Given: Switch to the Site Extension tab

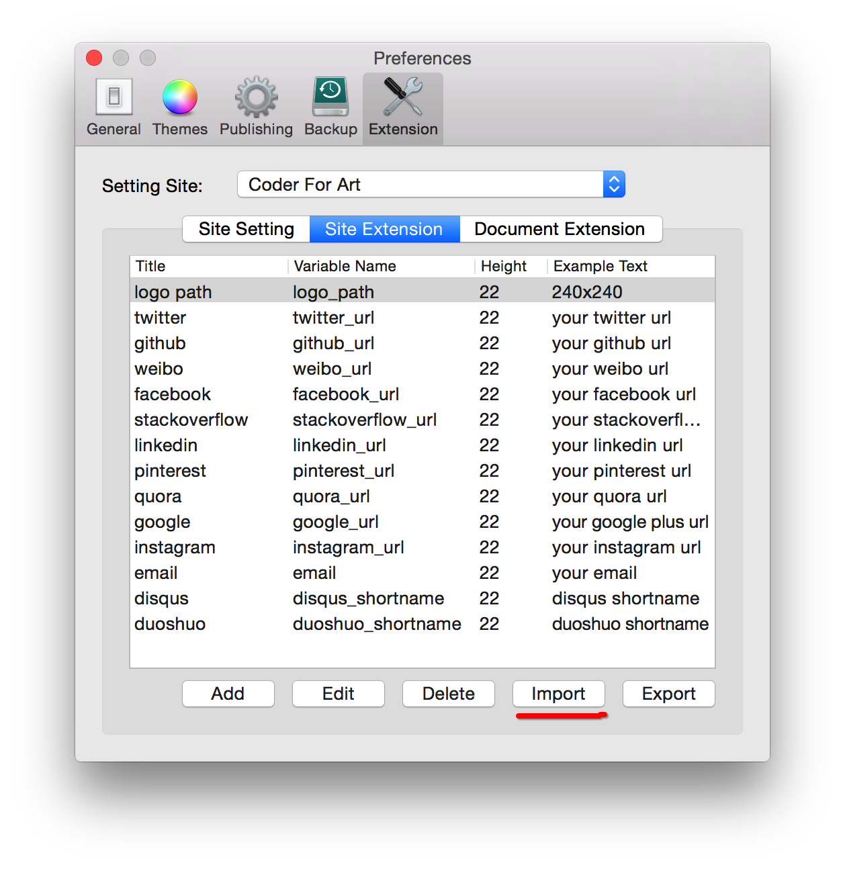Looking at the screenshot, I should click(x=384, y=229).
